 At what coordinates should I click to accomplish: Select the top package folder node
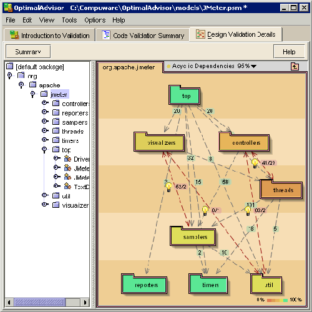pos(184,95)
